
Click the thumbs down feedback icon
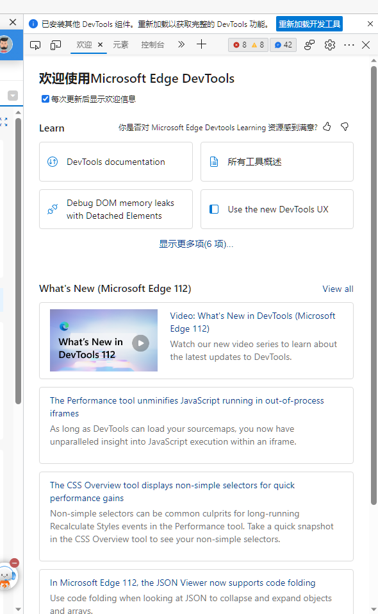pos(345,126)
